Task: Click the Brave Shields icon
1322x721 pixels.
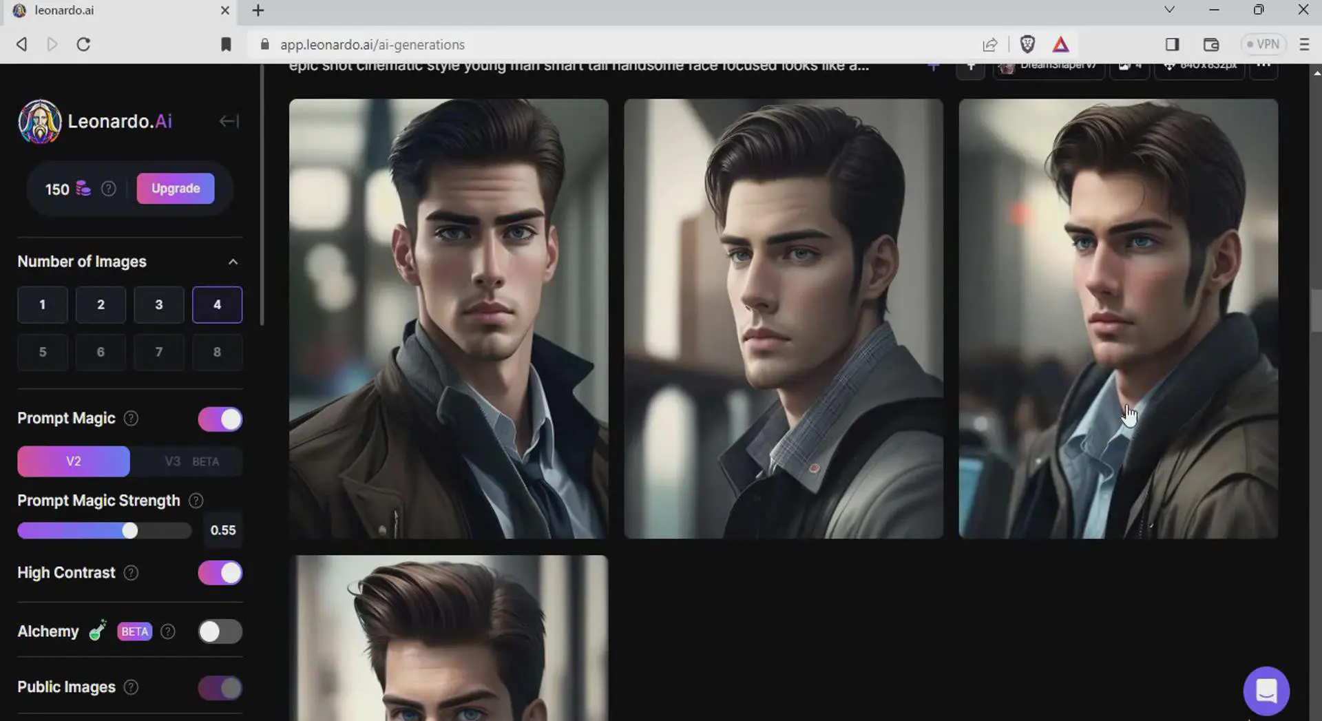Action: point(1027,45)
